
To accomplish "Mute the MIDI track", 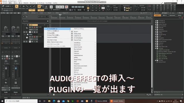I will [x=30, y=37].
